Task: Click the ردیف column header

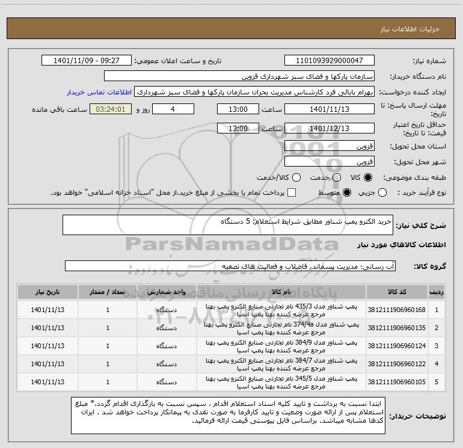Action: tap(437, 292)
